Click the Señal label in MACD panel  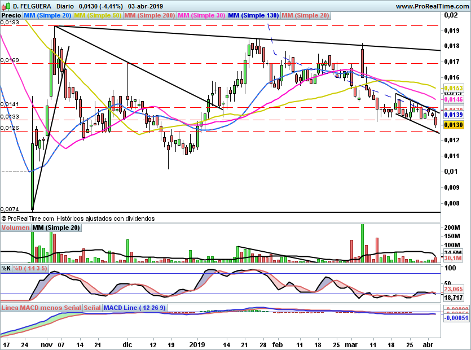92,308
